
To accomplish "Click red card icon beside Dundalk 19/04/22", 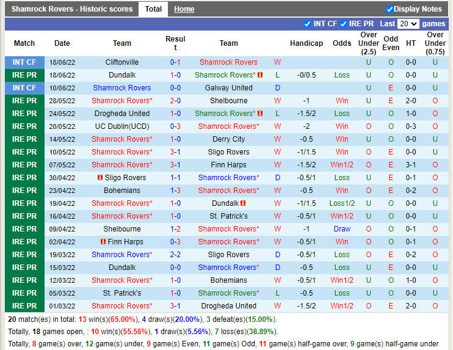I will coord(243,203).
